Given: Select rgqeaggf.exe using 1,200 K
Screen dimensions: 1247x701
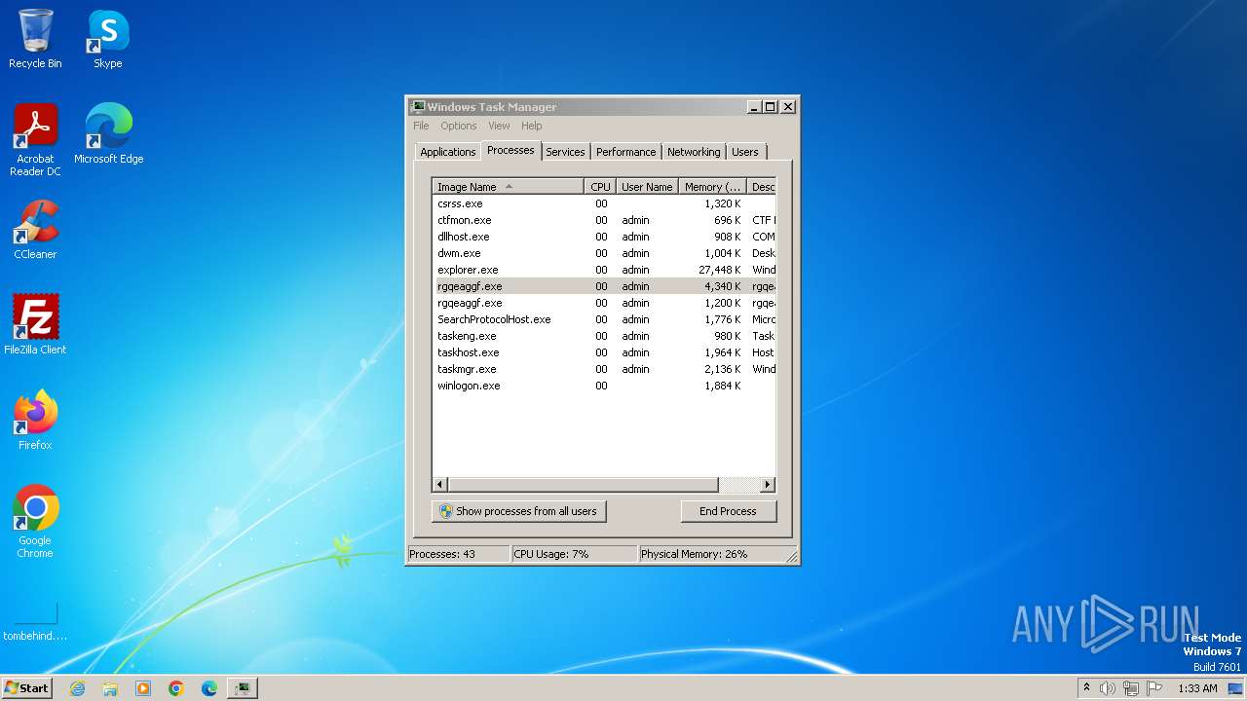Looking at the screenshot, I should (604, 303).
